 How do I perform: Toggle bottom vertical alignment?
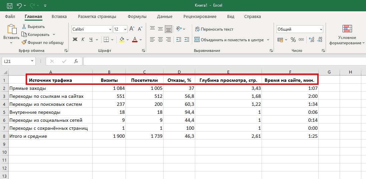point(168,29)
